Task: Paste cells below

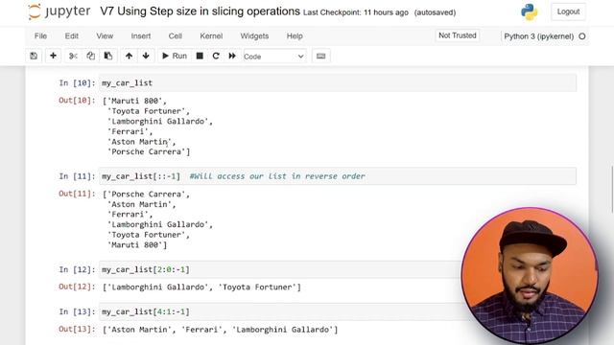Action: pos(108,56)
